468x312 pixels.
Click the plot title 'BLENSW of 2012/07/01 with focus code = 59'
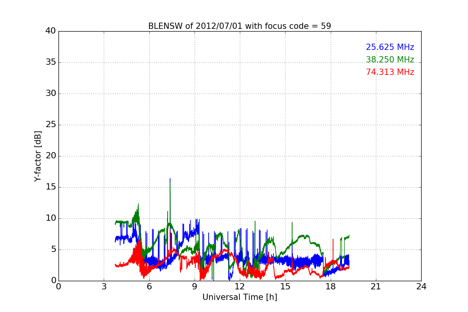239,26
